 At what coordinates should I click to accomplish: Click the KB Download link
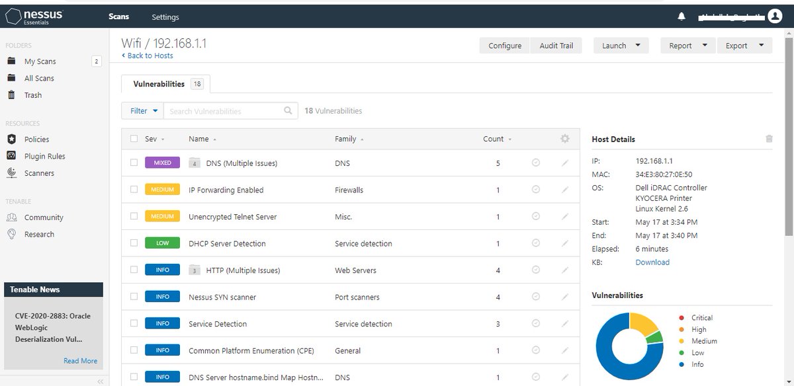[x=652, y=262]
